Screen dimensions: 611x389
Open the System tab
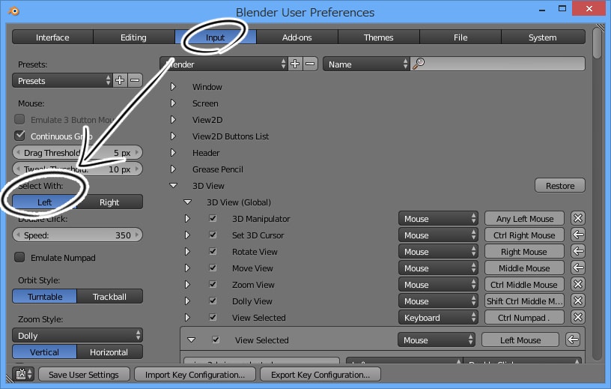(x=543, y=37)
